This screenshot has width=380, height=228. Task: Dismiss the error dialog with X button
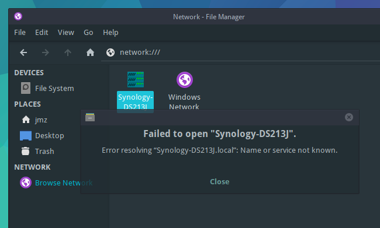349,117
